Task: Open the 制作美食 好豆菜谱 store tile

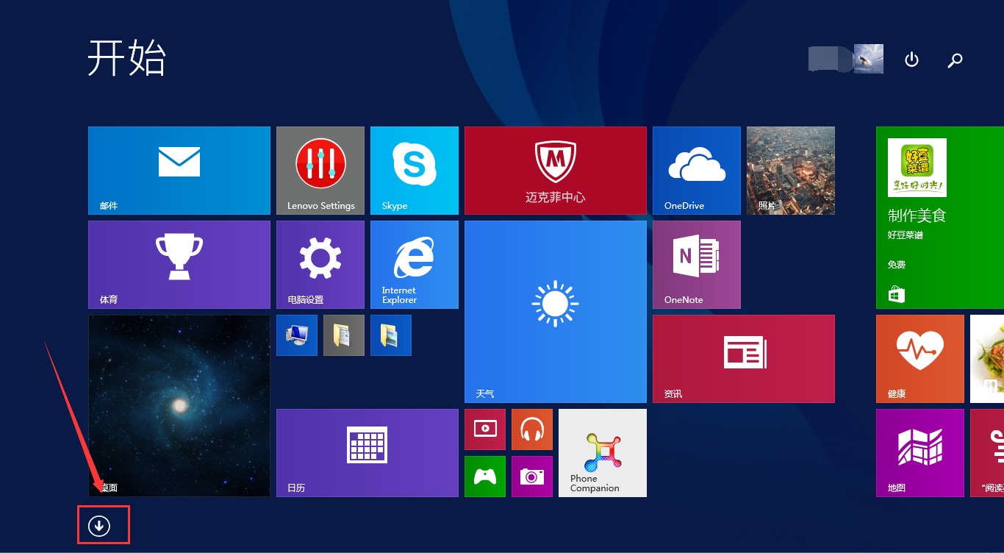Action: pos(940,218)
